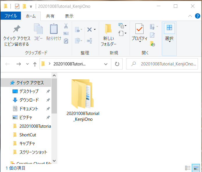Click the search box for 20201008Tutorial_KenjiOno
The height and width of the screenshot is (172, 202).
click(x=162, y=64)
